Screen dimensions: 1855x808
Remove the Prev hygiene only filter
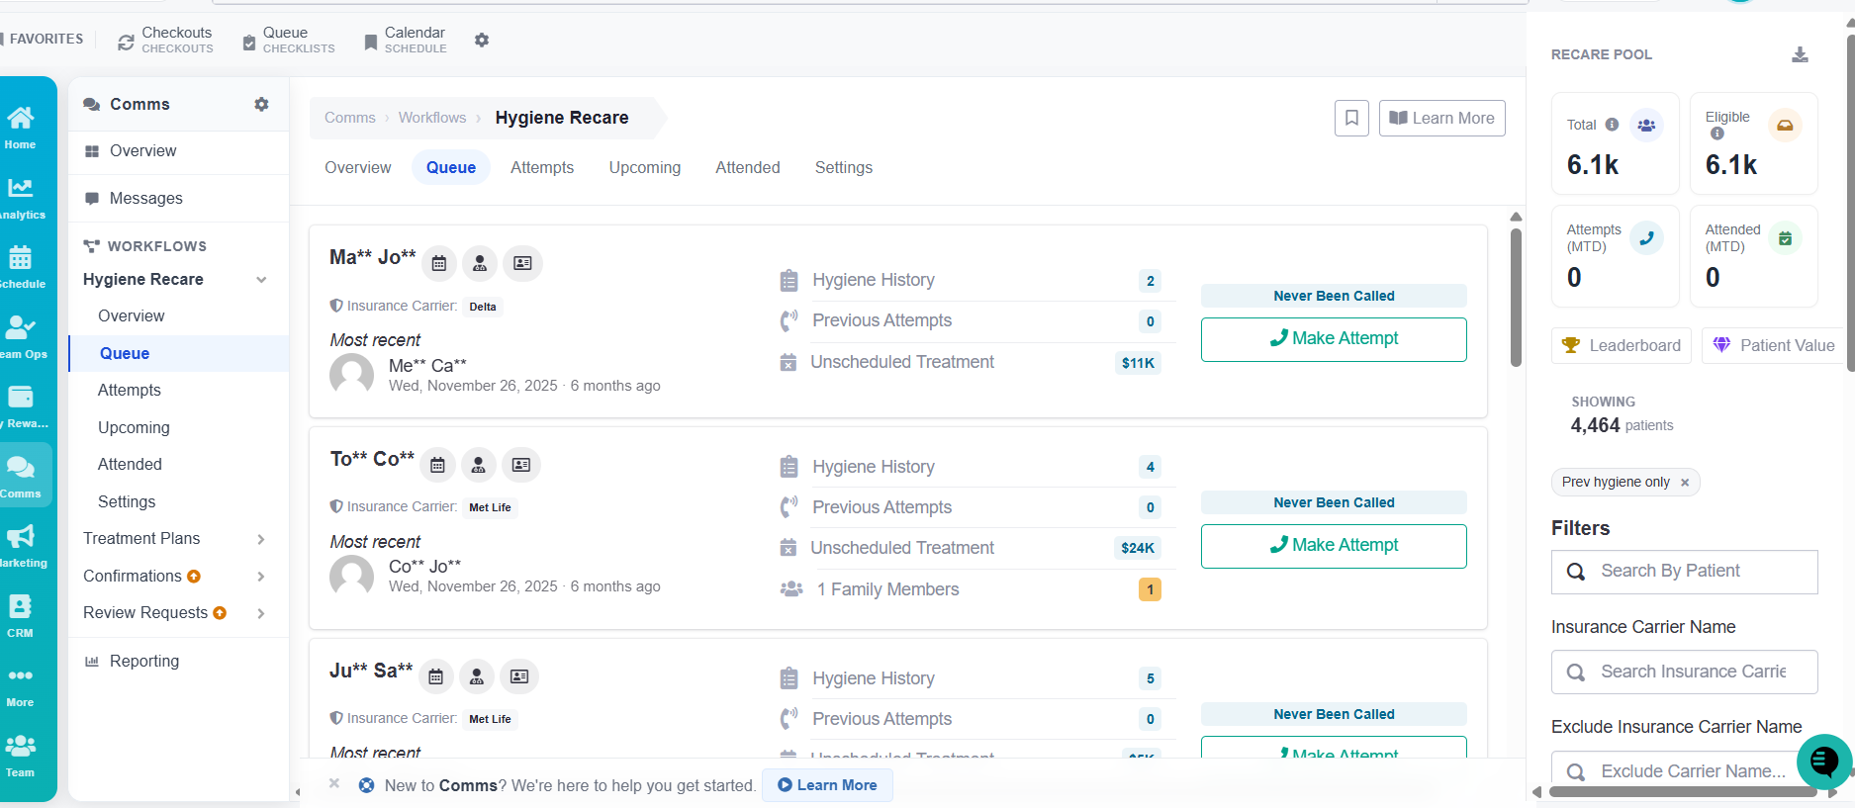pyautogui.click(x=1685, y=483)
